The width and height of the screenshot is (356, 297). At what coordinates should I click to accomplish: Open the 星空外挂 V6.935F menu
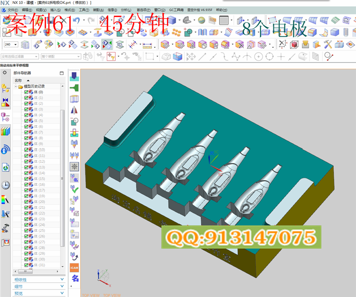click(x=200, y=10)
